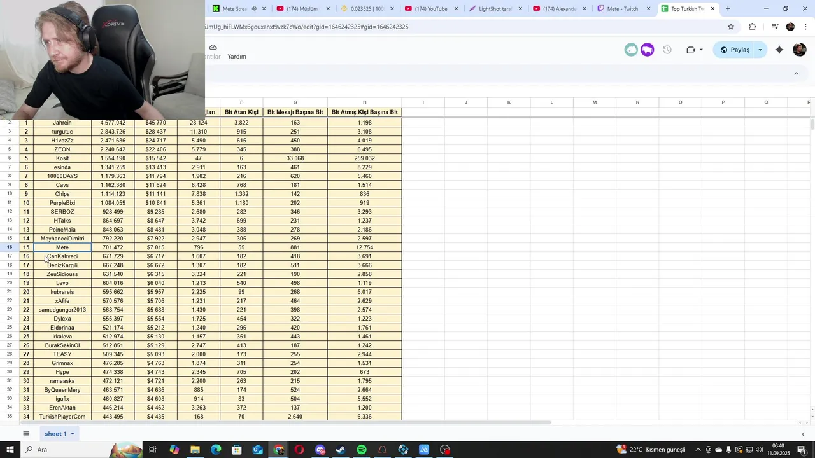Viewport: 815px width, 458px height.
Task: Open the Yardım menu
Action: click(237, 57)
